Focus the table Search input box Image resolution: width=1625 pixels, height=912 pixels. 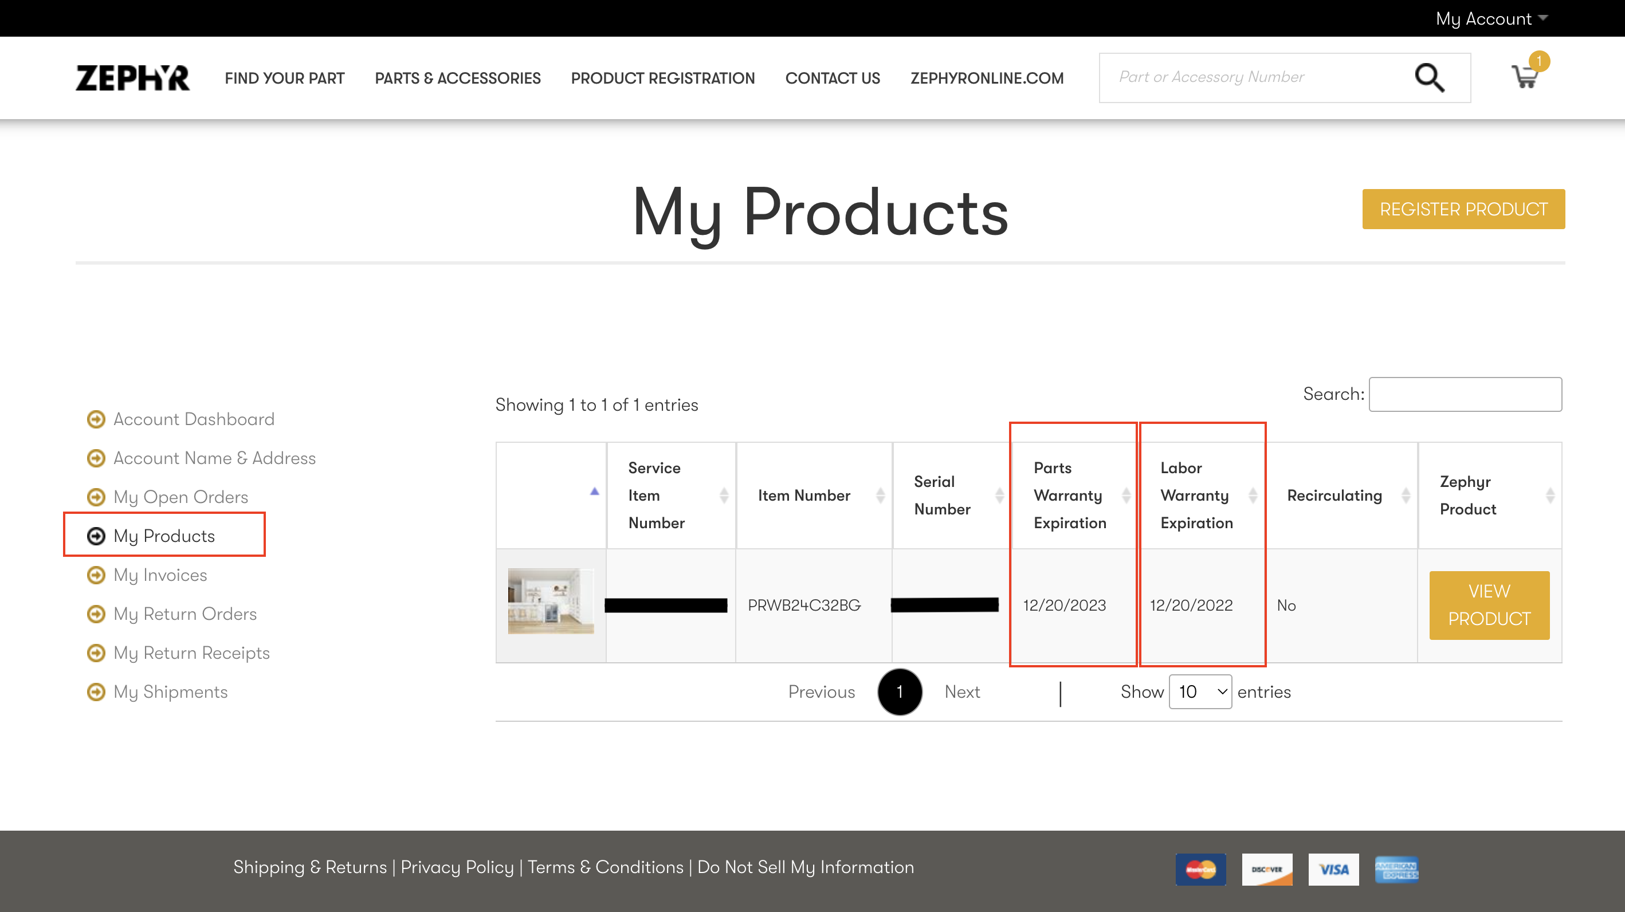(1465, 394)
